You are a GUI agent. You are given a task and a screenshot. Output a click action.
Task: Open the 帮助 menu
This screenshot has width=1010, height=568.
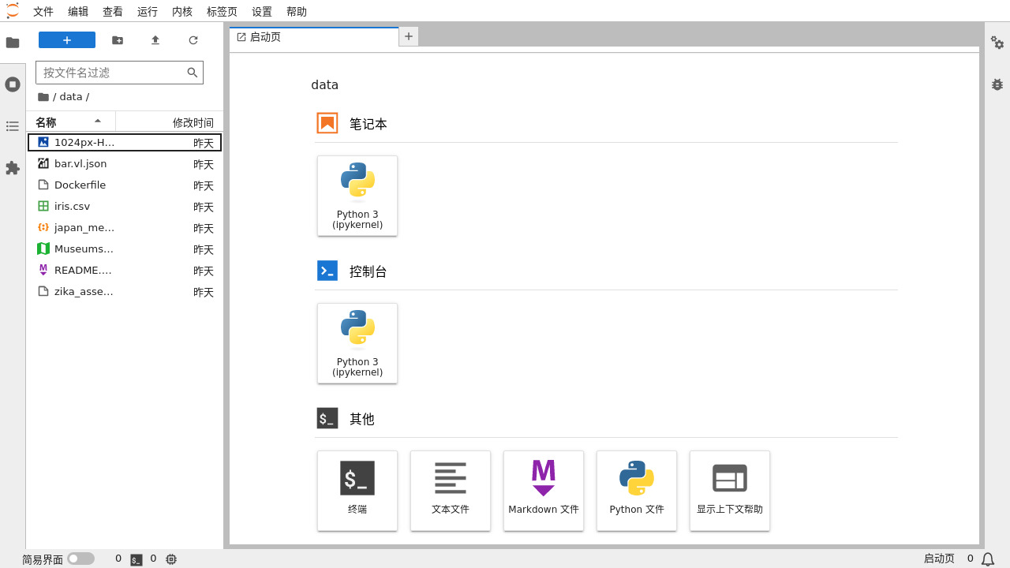tap(297, 12)
